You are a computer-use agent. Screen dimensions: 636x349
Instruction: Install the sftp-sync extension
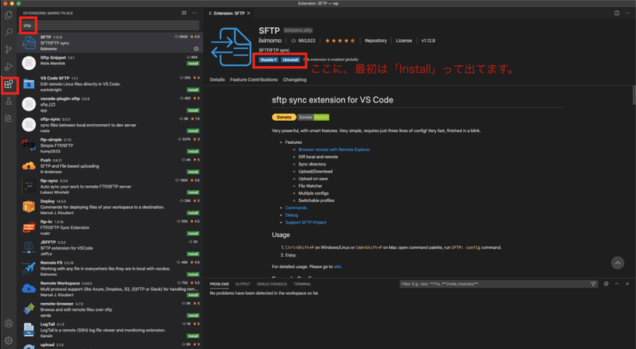[192, 130]
